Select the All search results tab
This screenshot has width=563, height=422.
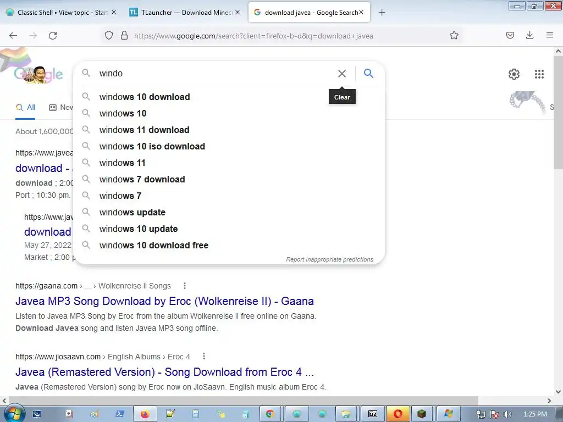(25, 107)
